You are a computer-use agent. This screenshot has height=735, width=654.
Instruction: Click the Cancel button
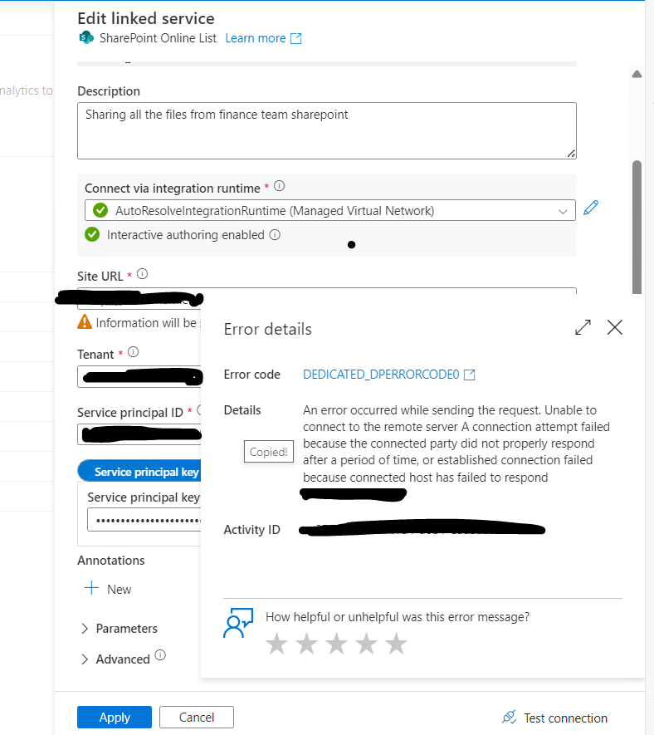click(197, 718)
